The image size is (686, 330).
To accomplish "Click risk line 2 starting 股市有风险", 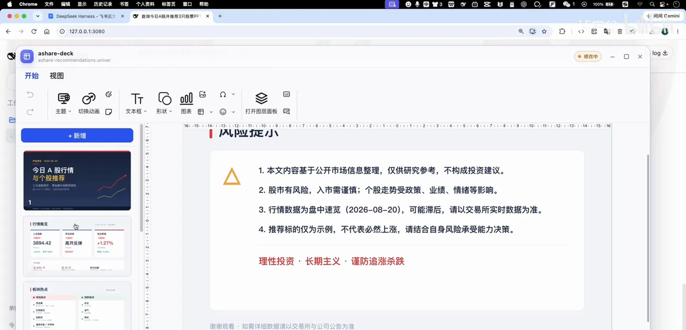I will point(379,190).
